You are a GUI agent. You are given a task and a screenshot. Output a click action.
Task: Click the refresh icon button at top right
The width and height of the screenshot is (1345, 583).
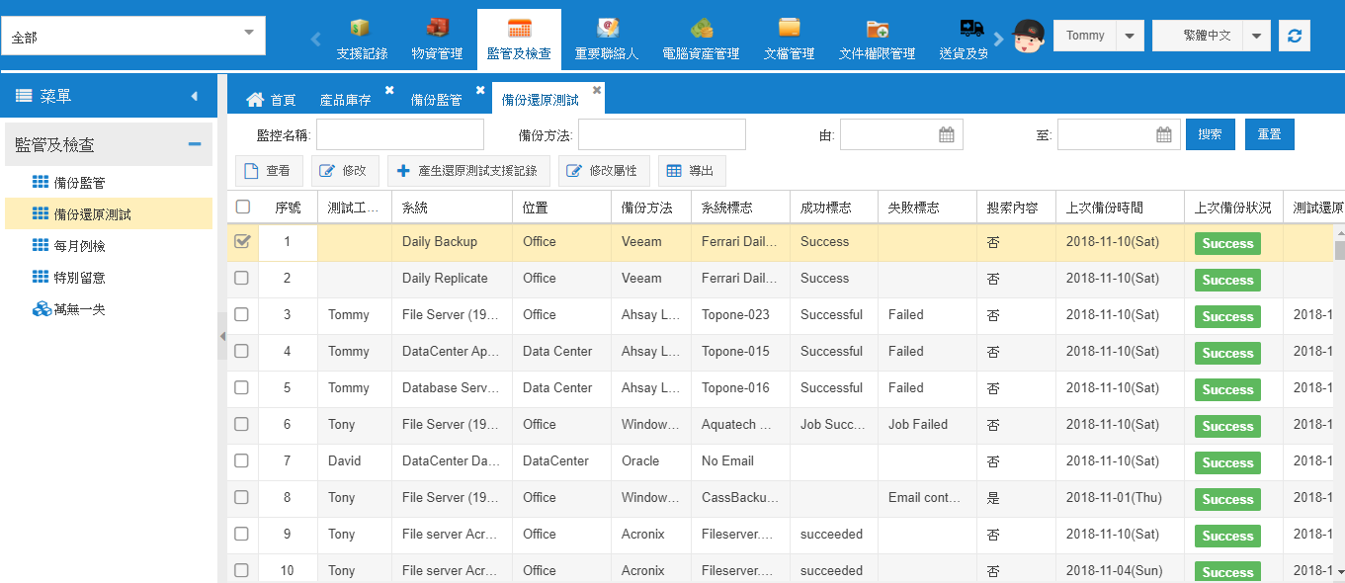pos(1294,36)
